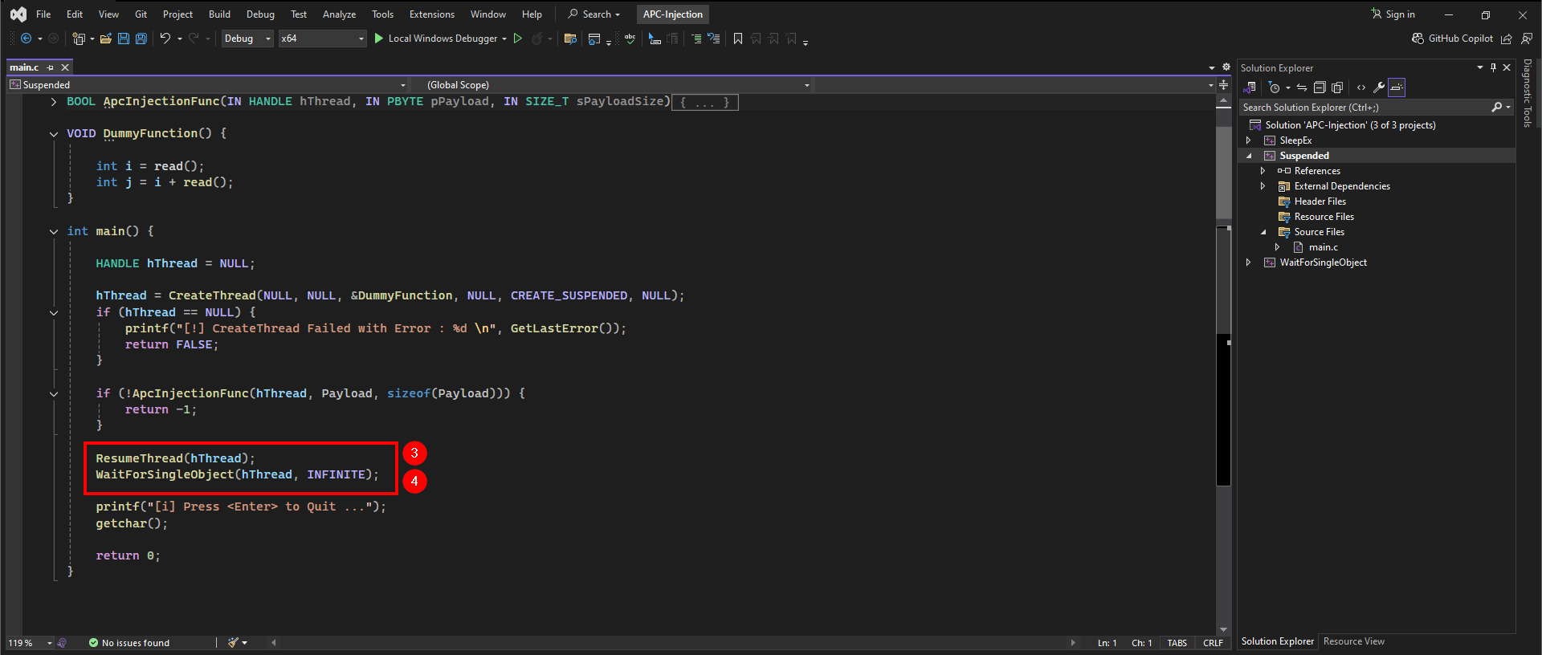Open the Analyze menu

(x=339, y=14)
